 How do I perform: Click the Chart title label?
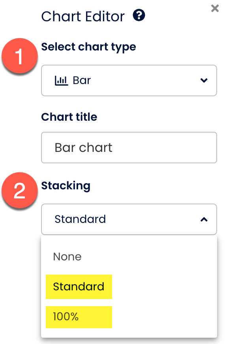(69, 117)
